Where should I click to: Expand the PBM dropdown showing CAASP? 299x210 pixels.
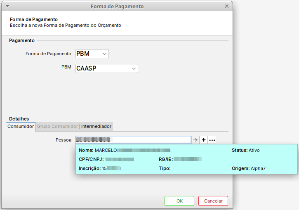tap(107, 68)
